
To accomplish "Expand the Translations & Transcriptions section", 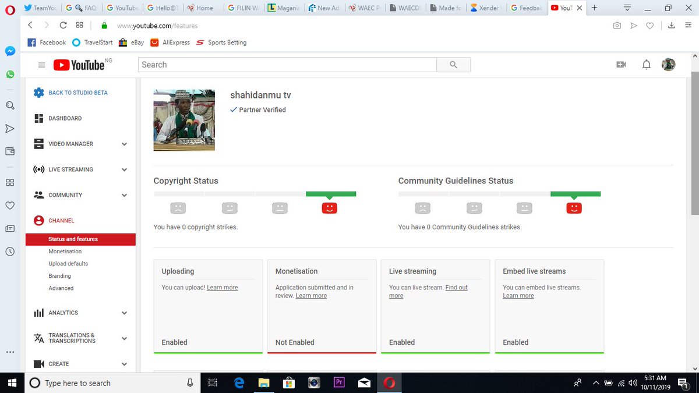I will pyautogui.click(x=124, y=338).
